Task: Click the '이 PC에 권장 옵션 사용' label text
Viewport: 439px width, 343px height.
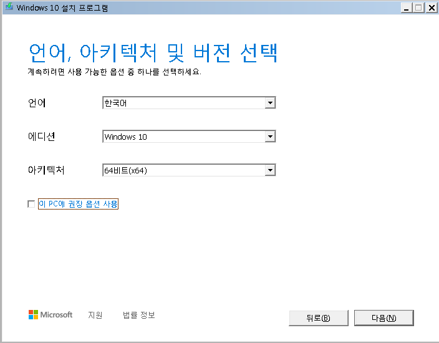Action: click(x=78, y=204)
